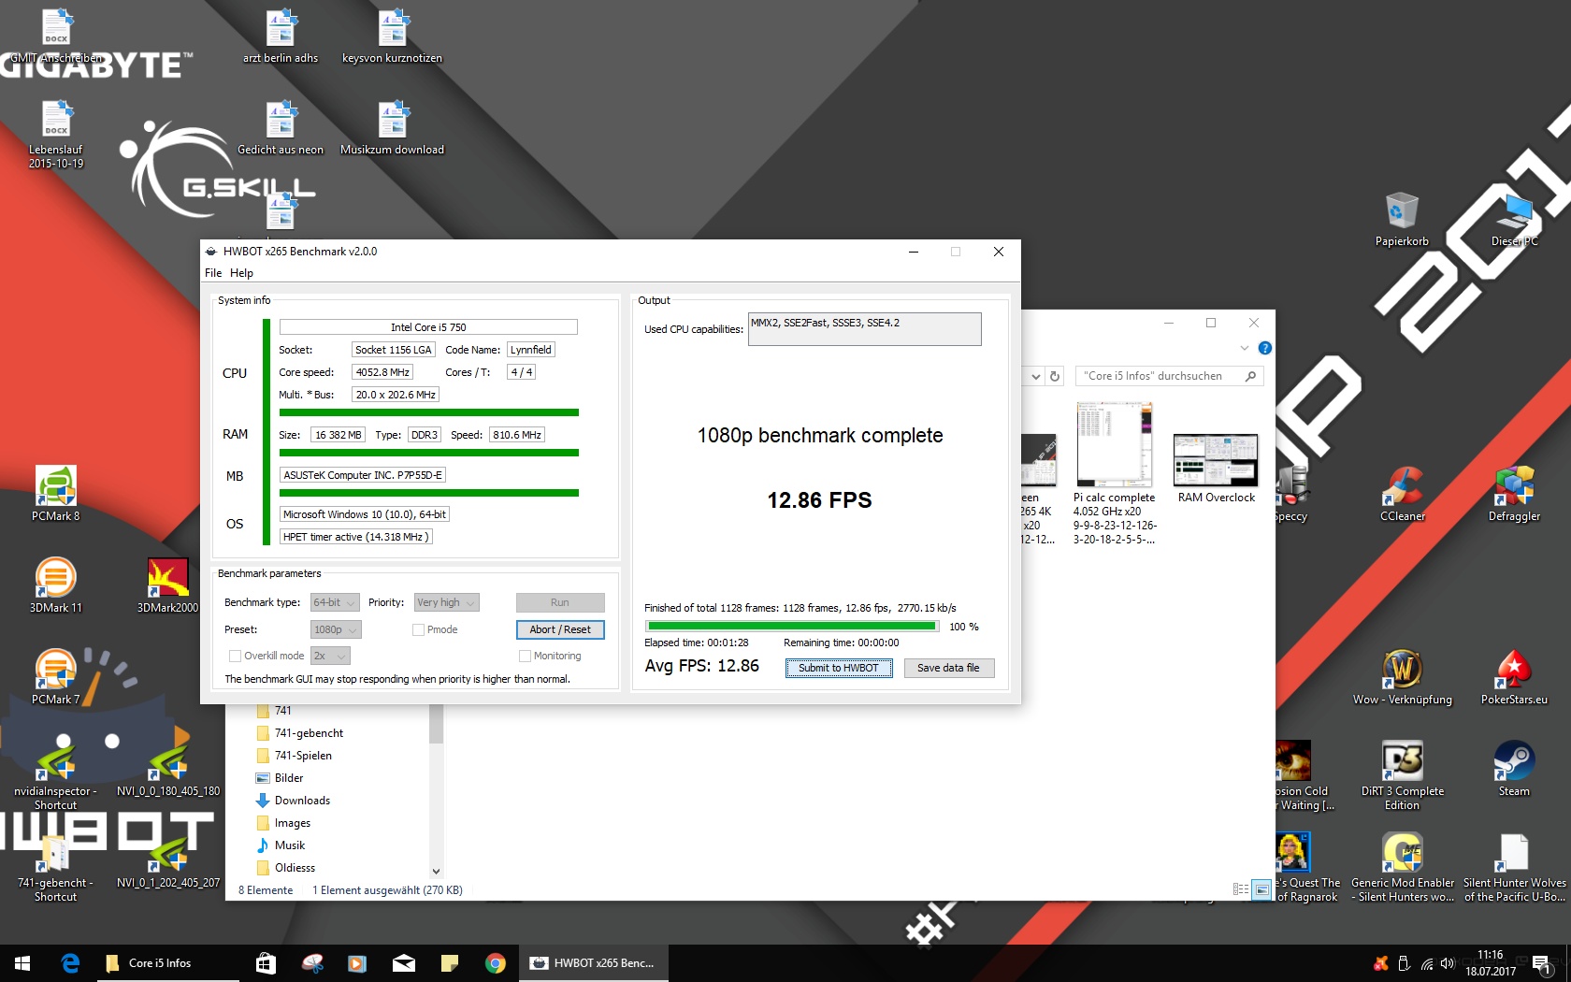Screen dimensions: 1571x982
Task: Open the Papierkorb recycle bin
Action: [1402, 218]
